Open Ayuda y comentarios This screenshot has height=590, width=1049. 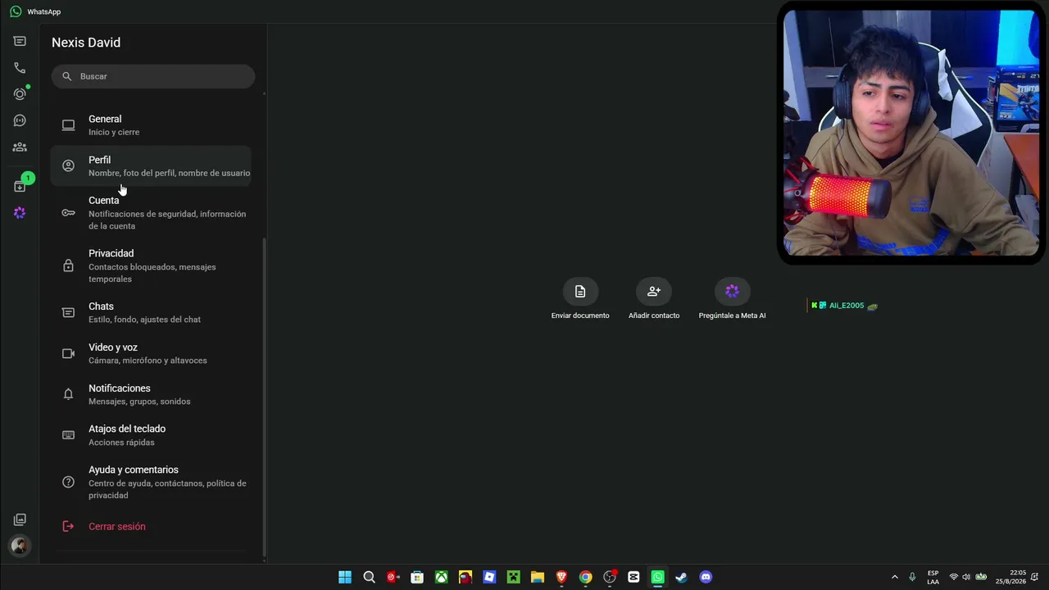151,482
